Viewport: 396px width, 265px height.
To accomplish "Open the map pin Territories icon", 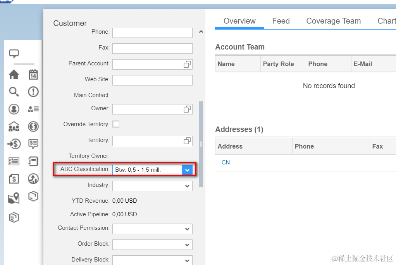I will tap(14, 198).
